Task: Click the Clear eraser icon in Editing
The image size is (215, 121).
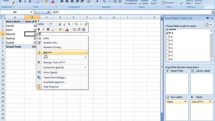Action: click(x=181, y=3)
